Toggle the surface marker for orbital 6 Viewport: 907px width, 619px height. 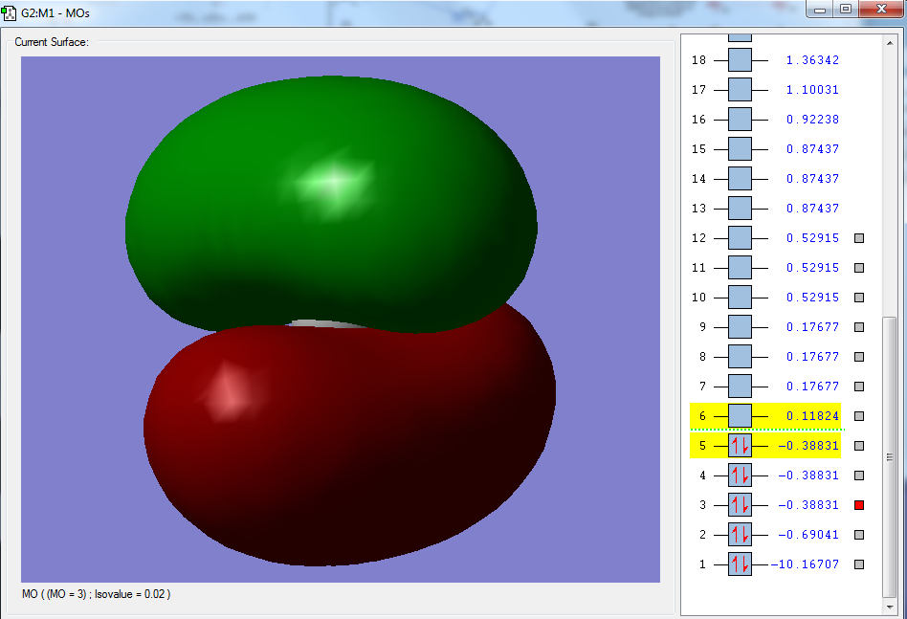[859, 416]
